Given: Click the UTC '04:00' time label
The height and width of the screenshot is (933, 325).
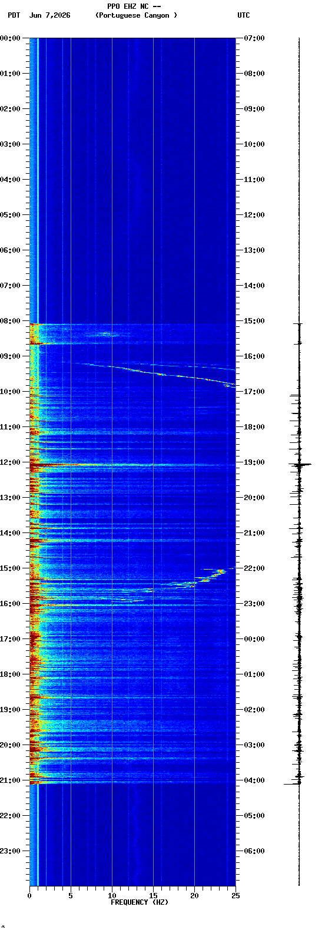Looking at the screenshot, I should click(254, 780).
